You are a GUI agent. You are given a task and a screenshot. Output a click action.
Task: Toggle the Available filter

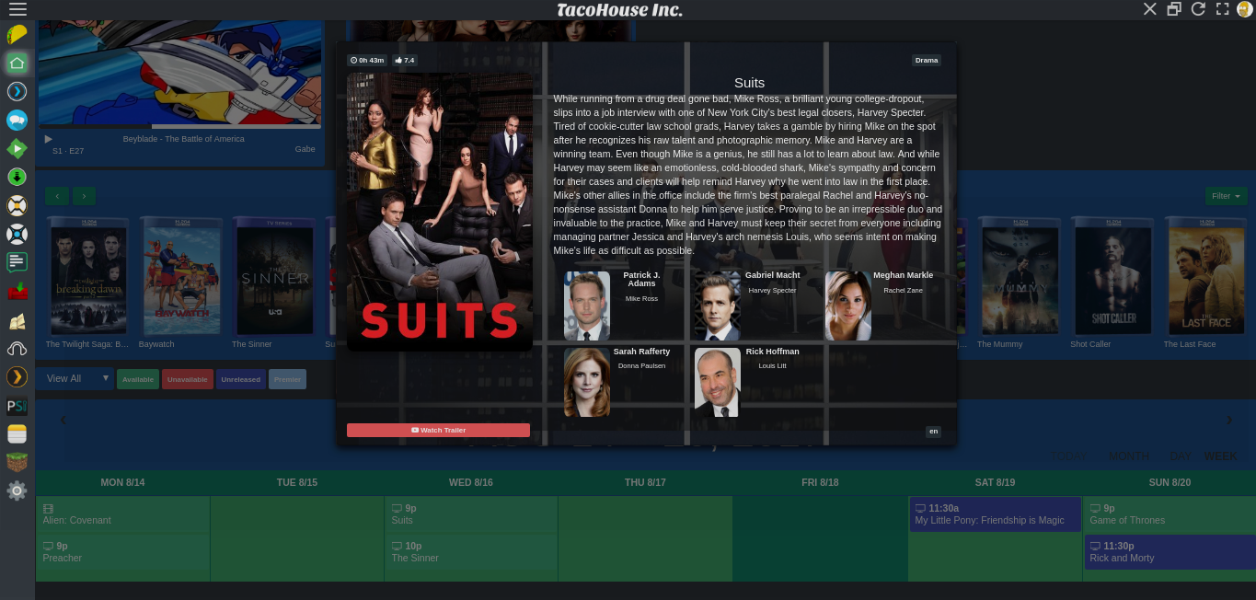pos(138,379)
